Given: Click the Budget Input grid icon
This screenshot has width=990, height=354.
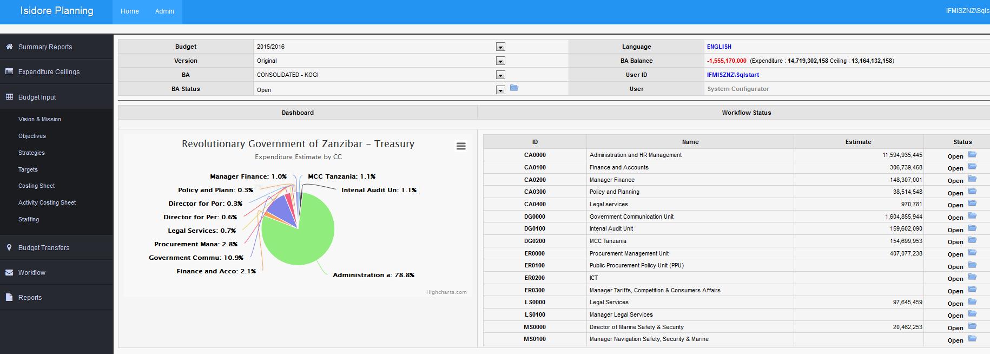Looking at the screenshot, I should 9,97.
